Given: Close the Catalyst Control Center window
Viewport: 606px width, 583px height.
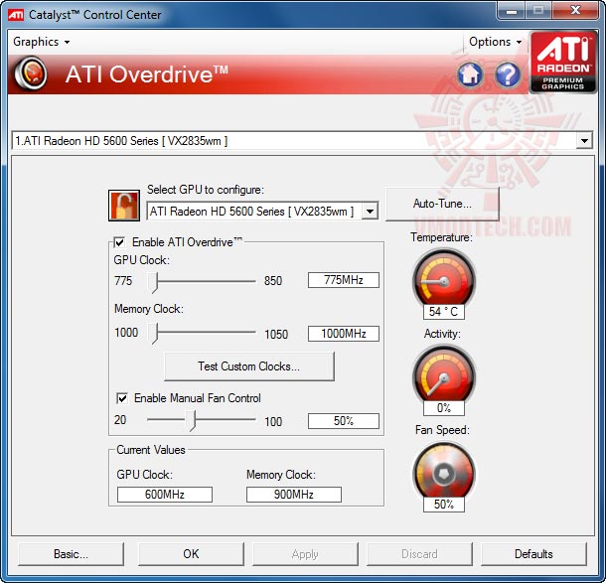Looking at the screenshot, I should [x=575, y=11].
